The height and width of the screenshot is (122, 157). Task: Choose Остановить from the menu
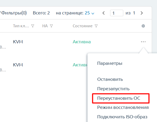[110, 79]
